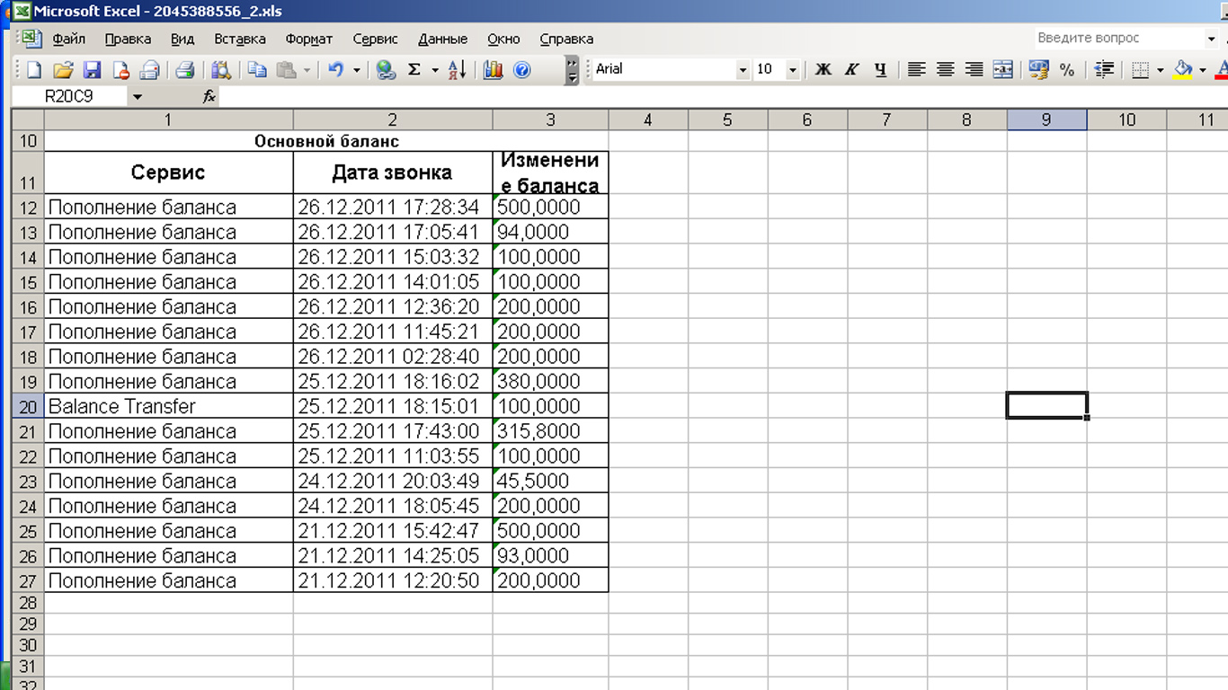Click the Print icon in toolbar

[x=184, y=70]
